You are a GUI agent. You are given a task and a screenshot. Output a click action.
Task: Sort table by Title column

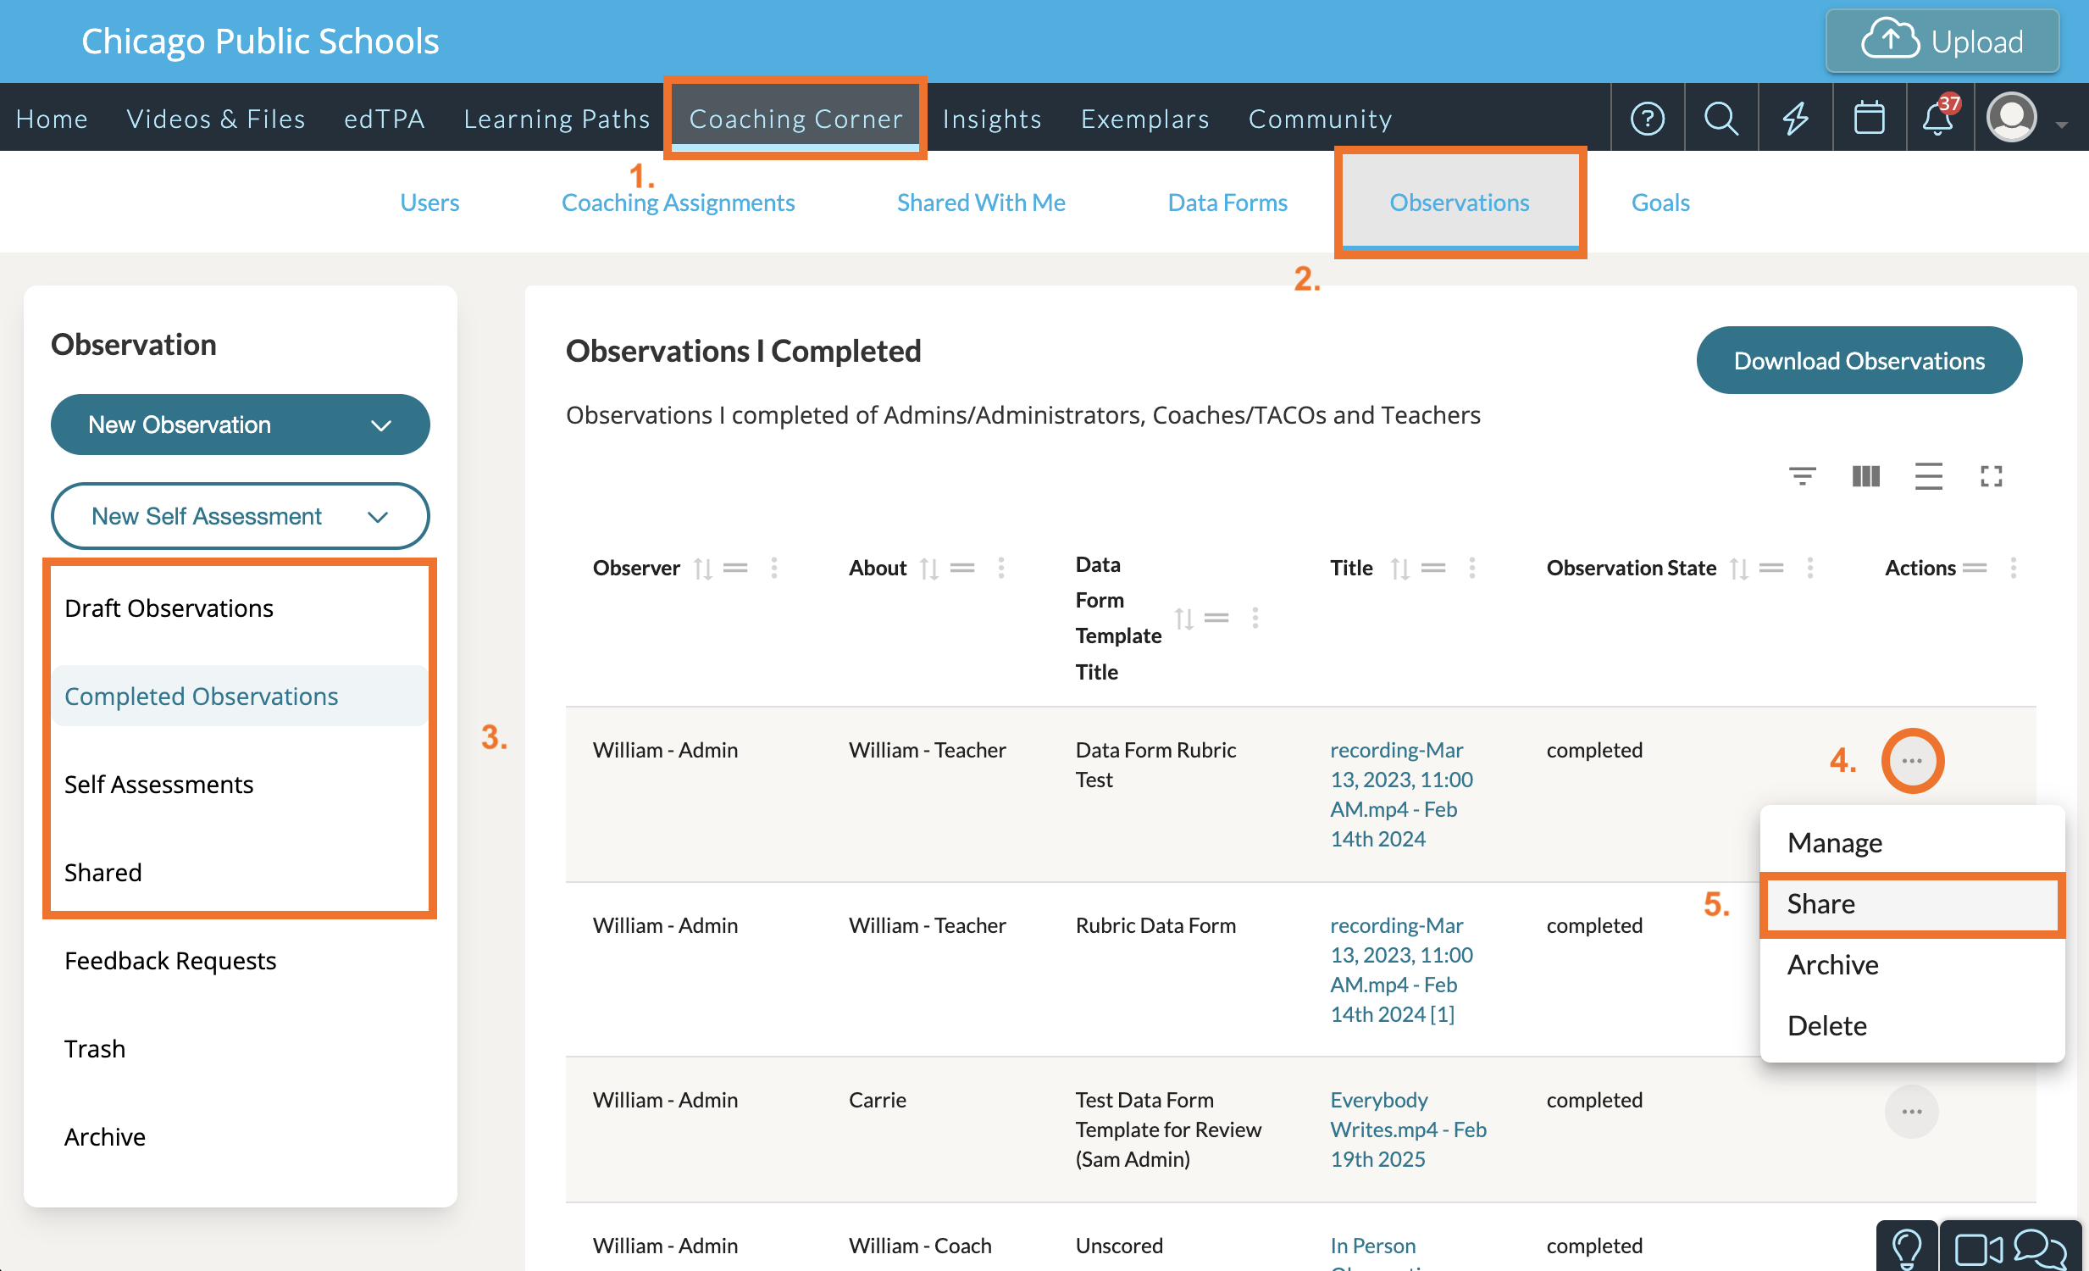point(1399,568)
